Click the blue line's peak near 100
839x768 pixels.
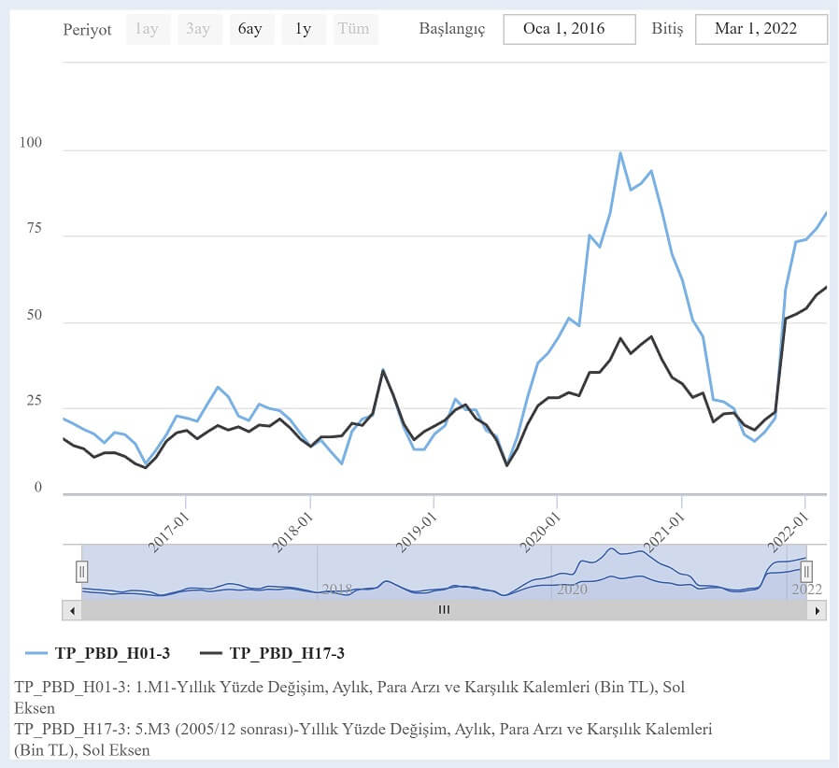[620, 153]
